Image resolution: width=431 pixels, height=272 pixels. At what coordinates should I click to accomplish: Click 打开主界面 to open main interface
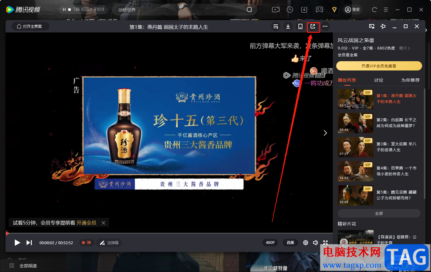tap(30, 27)
